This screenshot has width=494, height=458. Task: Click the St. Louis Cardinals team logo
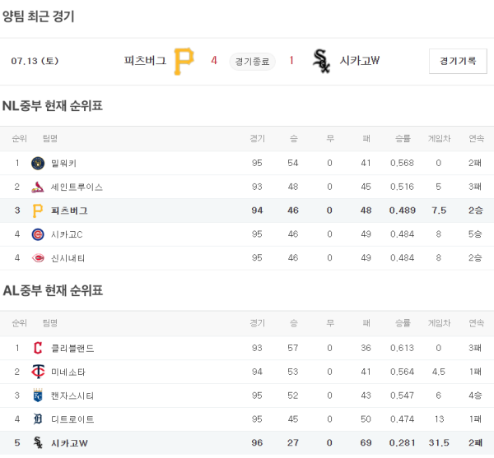pos(38,187)
